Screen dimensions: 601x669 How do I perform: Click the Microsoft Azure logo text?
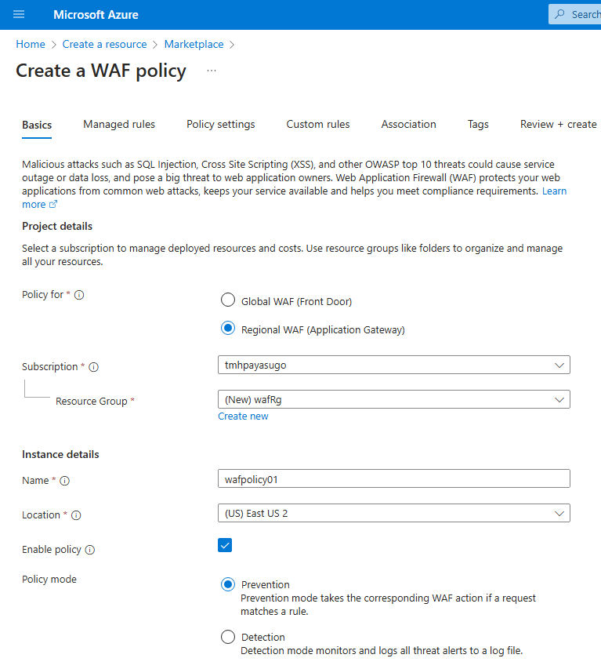(96, 14)
